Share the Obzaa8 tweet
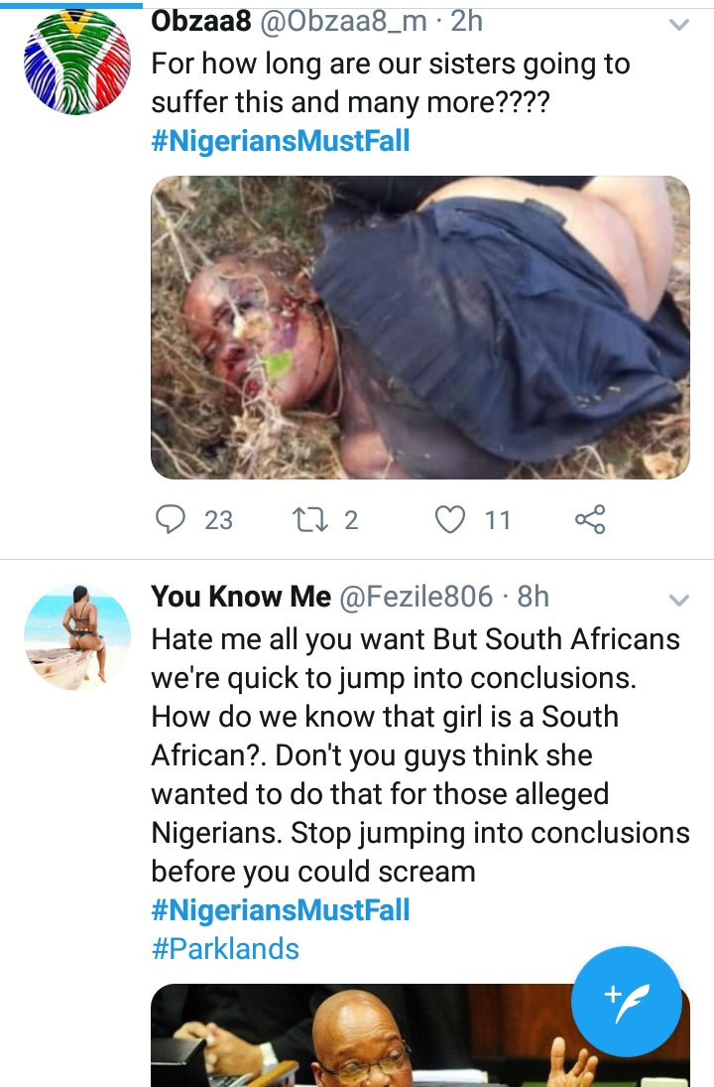This screenshot has height=1087, width=714. (x=590, y=519)
